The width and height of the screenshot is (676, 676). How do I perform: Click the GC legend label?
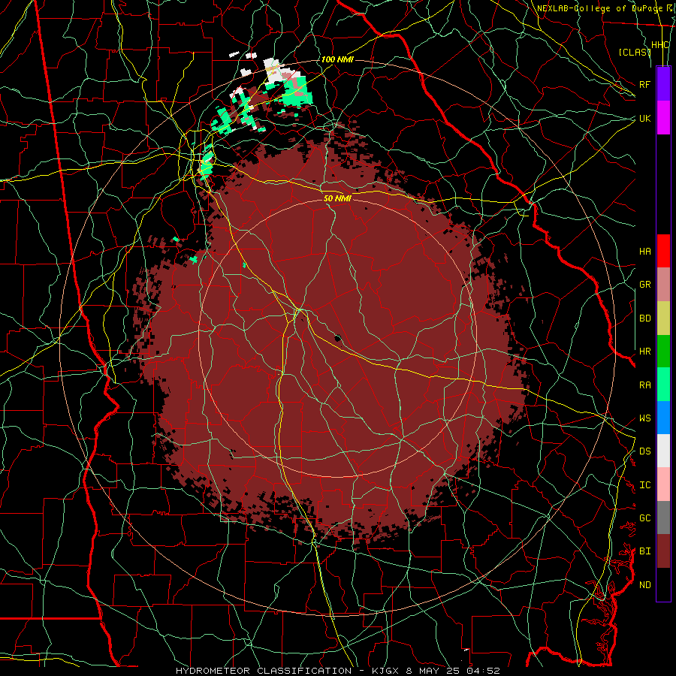click(644, 518)
